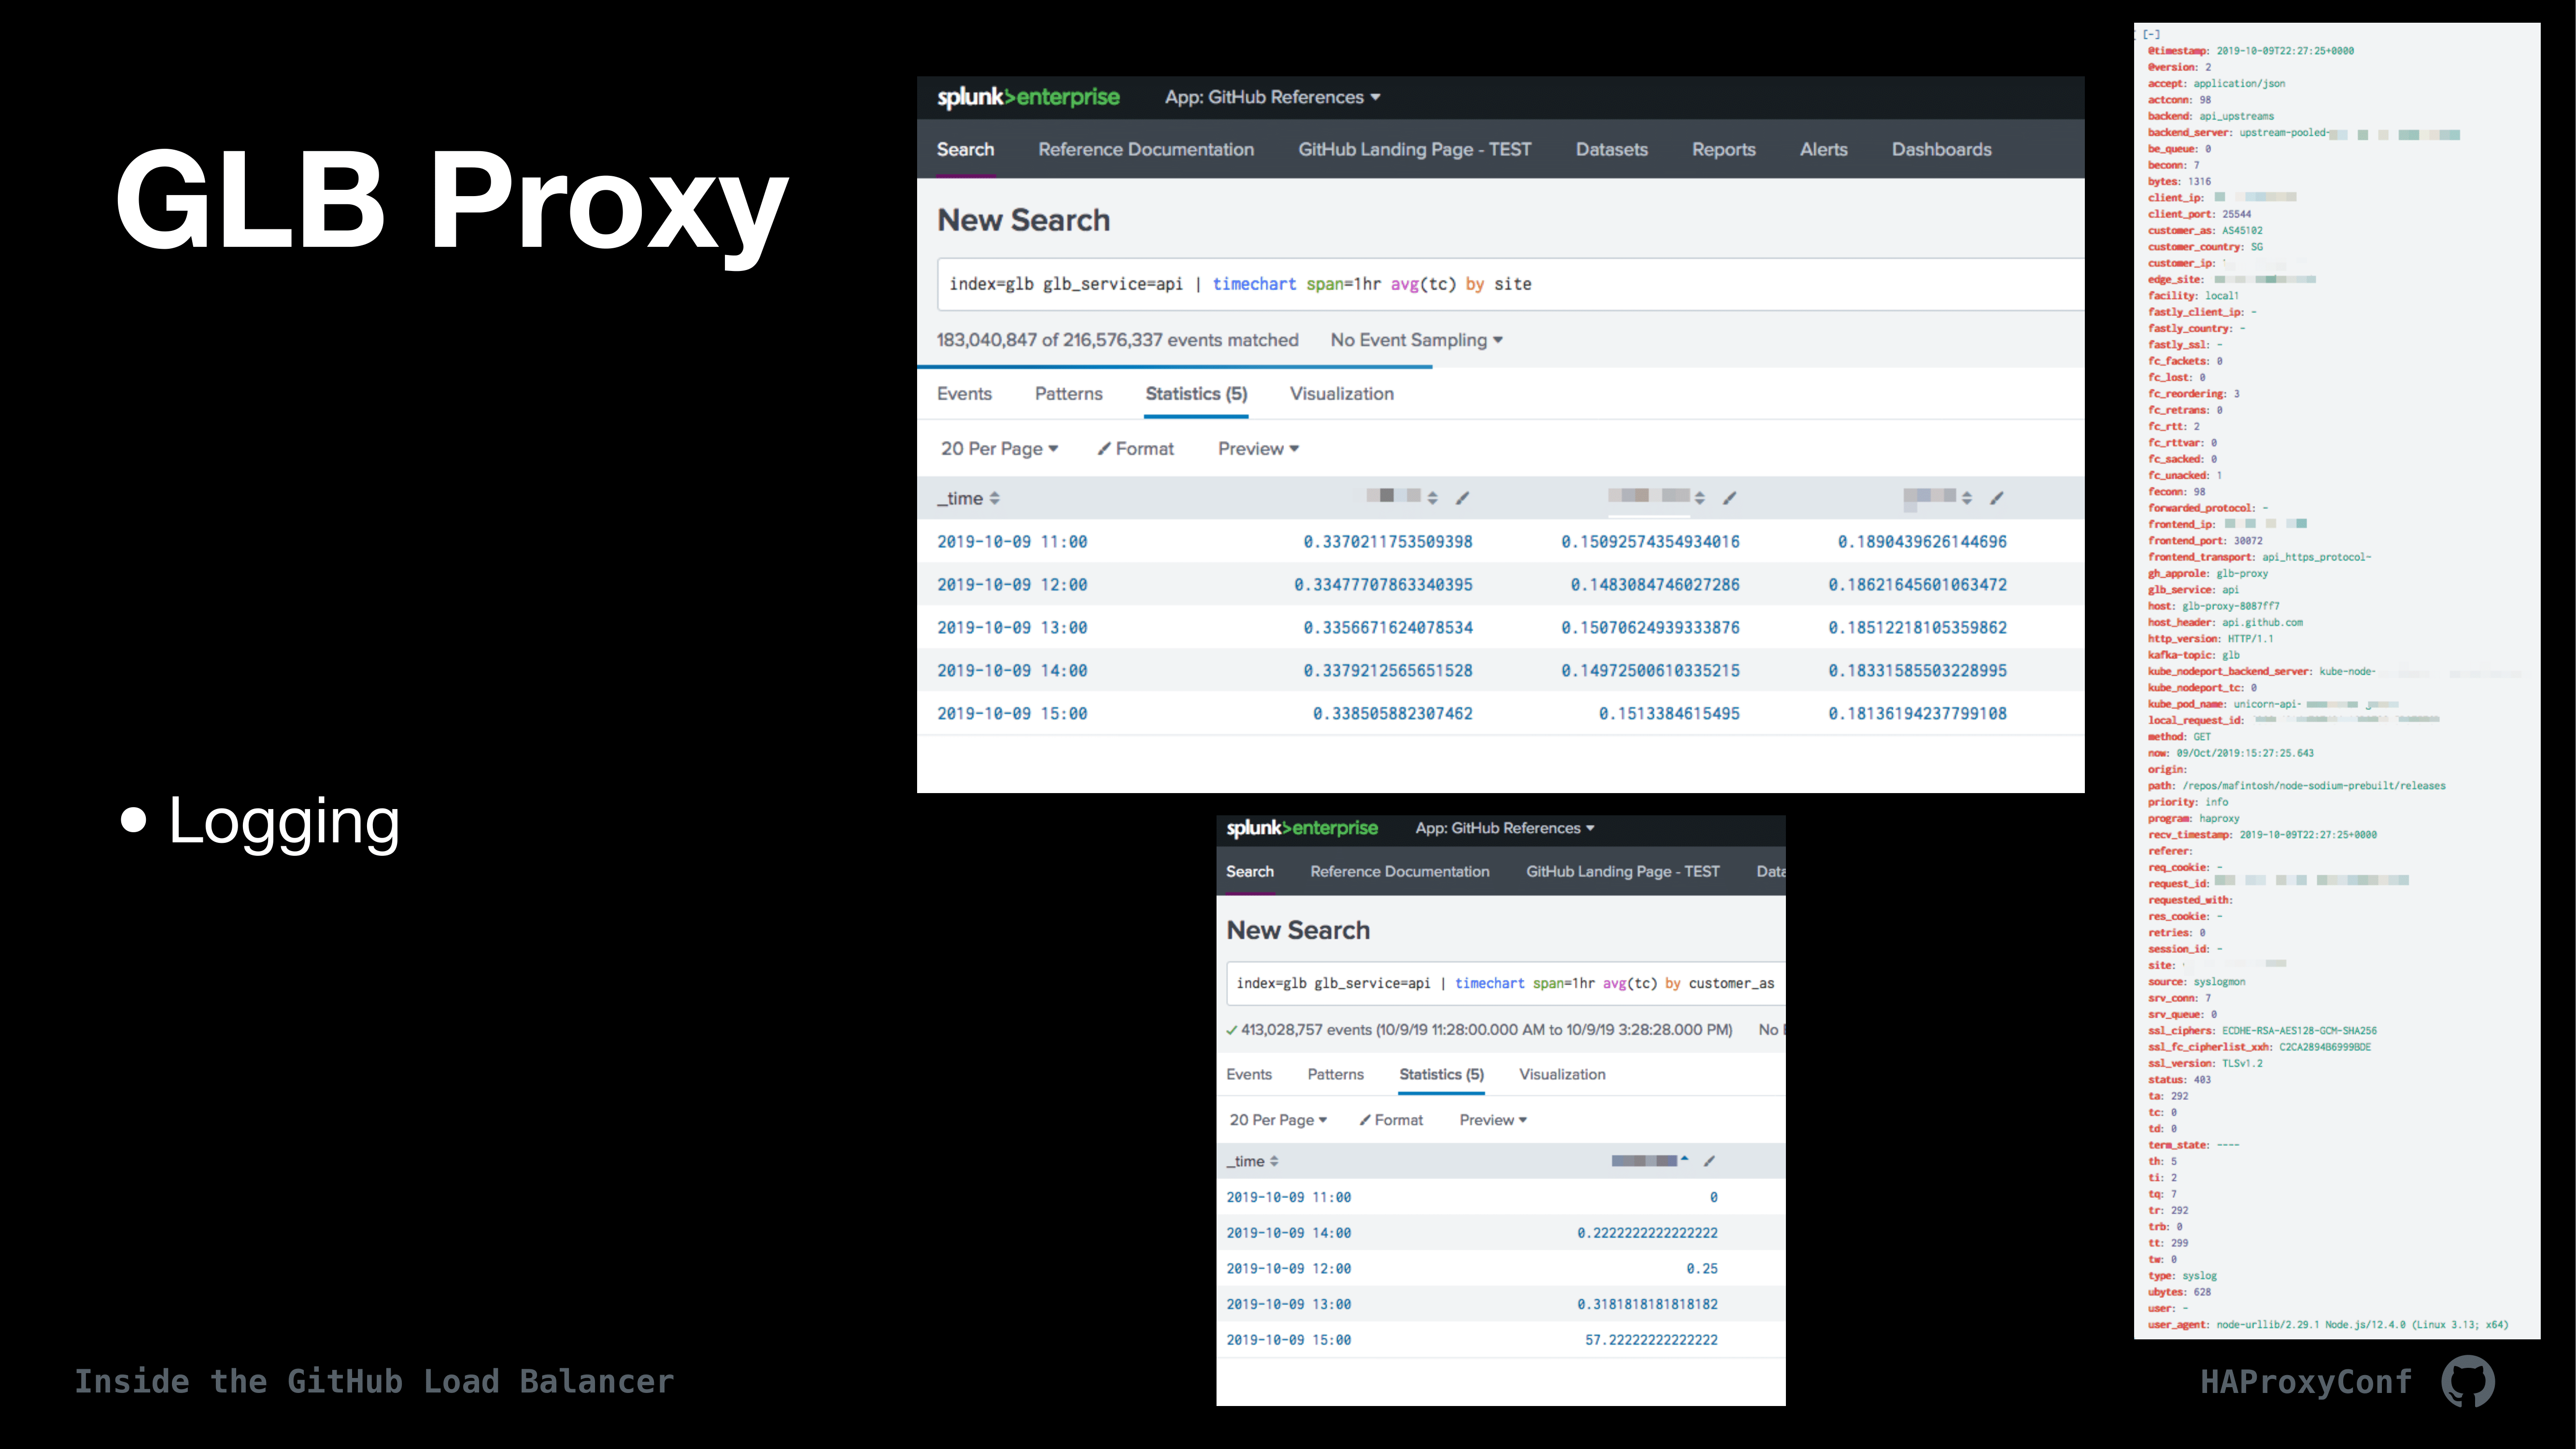The width and height of the screenshot is (2576, 1449).
Task: Click value 0.1513384615495
Action: 1669,714
